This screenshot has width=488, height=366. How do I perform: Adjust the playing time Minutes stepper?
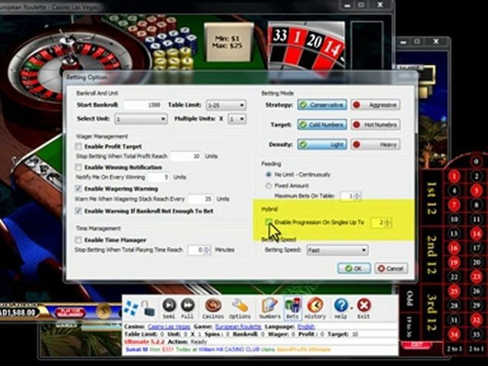[207, 250]
